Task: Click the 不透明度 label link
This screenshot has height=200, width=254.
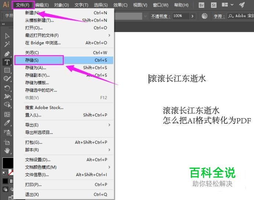Action: click(x=160, y=16)
